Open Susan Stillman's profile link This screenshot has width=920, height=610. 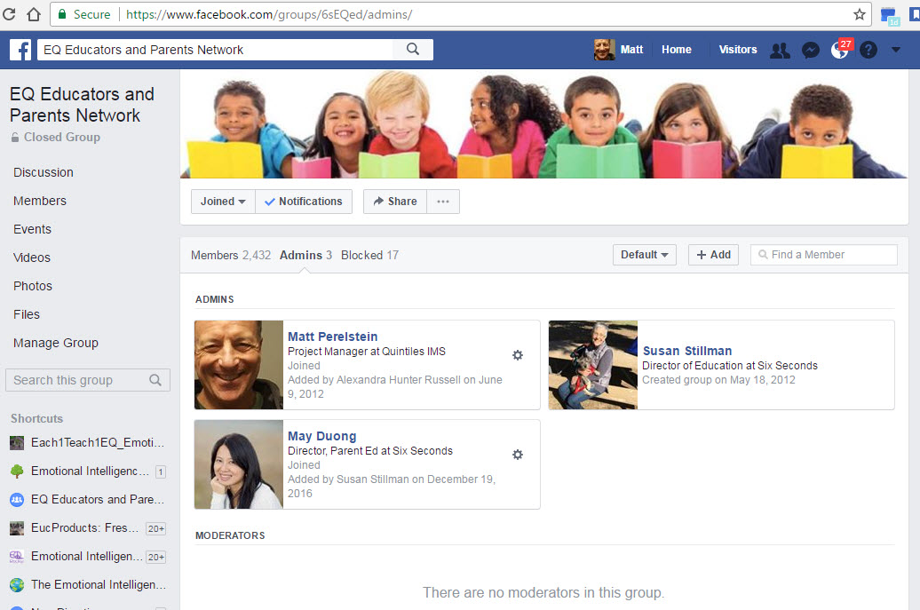pyautogui.click(x=687, y=351)
